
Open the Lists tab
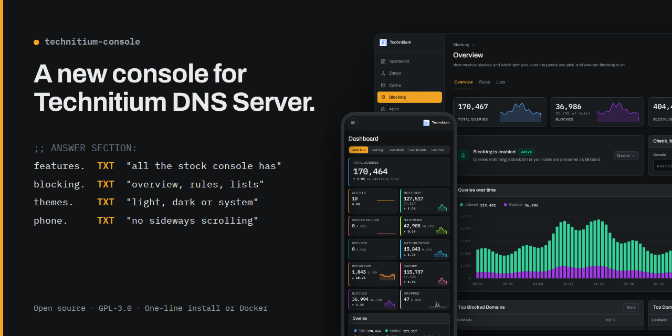point(501,82)
